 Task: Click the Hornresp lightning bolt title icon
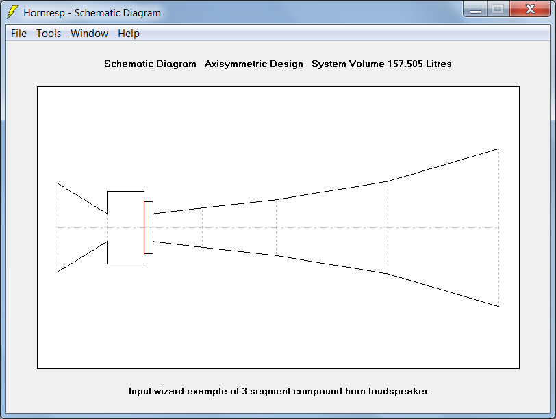[x=12, y=12]
